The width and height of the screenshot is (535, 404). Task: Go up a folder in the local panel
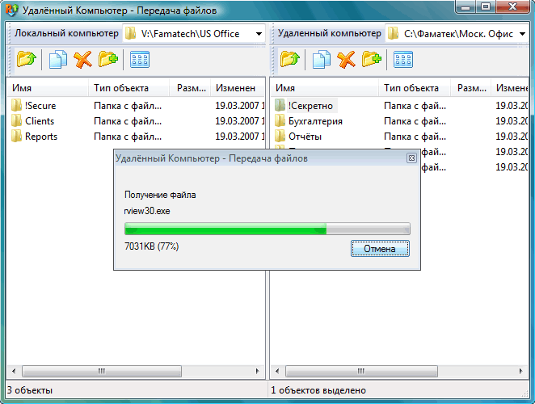[27, 59]
